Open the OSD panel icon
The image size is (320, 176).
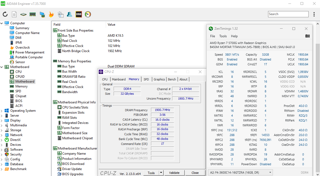click(79, 14)
